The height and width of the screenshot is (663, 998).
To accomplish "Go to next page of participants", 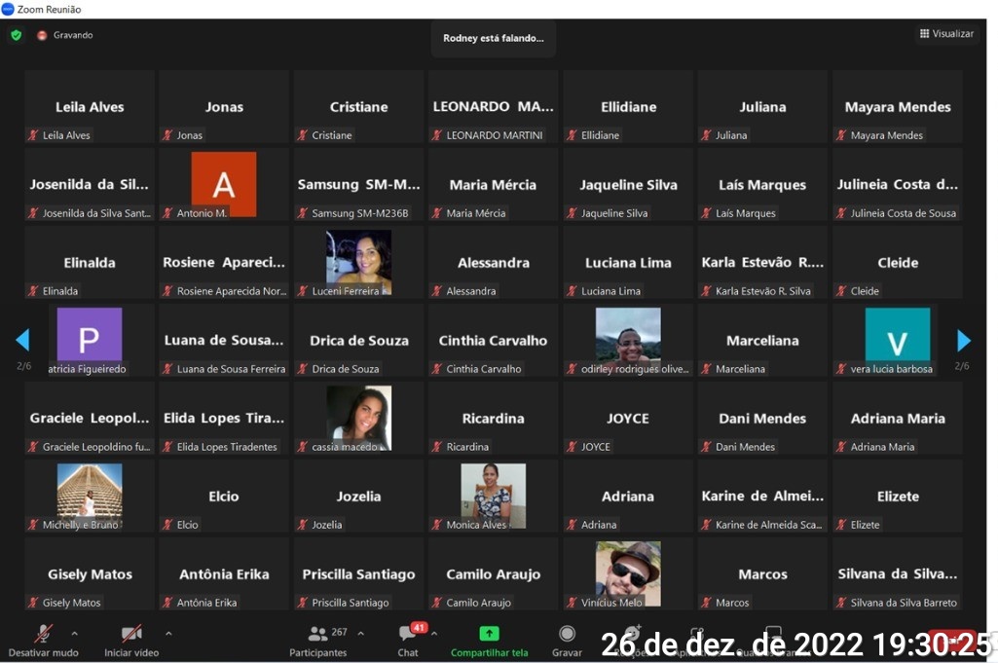I will [x=964, y=340].
